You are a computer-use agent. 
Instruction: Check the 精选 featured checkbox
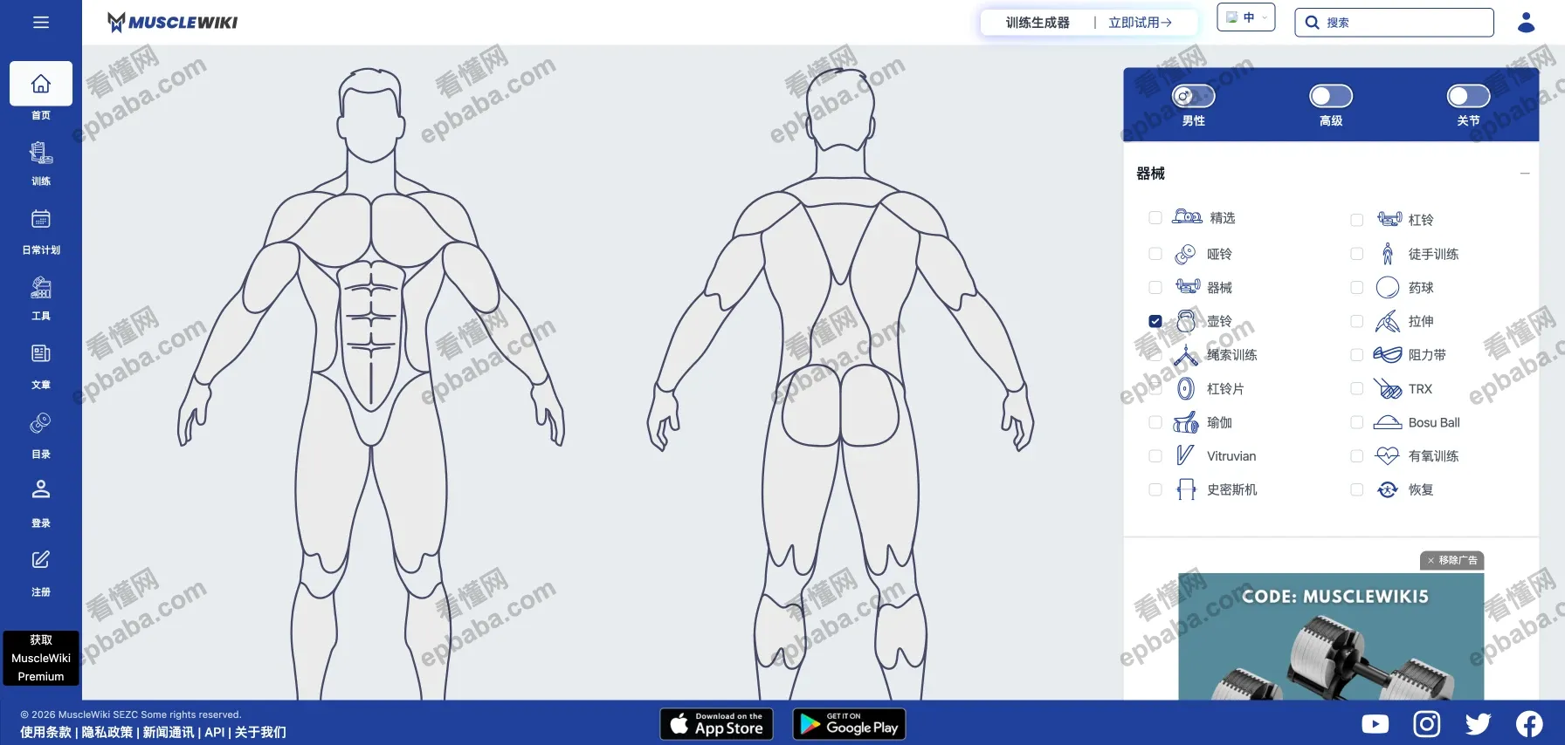coord(1155,217)
